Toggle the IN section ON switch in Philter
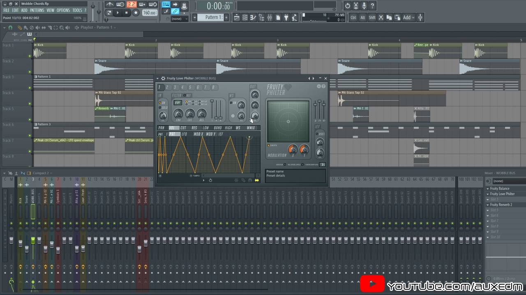526x295 pixels. pyautogui.click(x=160, y=103)
